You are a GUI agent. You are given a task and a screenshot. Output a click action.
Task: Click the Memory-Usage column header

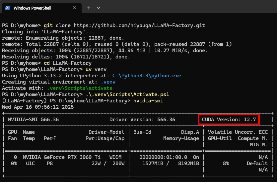tap(181, 139)
